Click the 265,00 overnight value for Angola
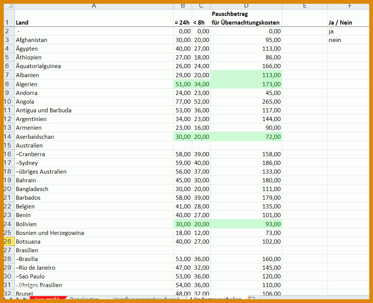Viewport: 373px width, 303px height. click(246, 101)
